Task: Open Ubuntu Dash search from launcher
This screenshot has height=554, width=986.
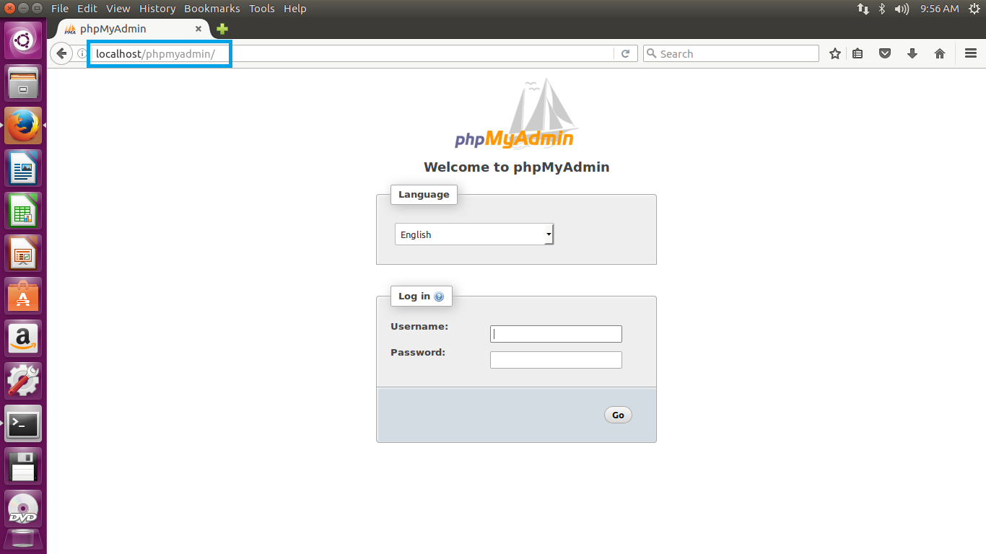Action: [x=24, y=40]
